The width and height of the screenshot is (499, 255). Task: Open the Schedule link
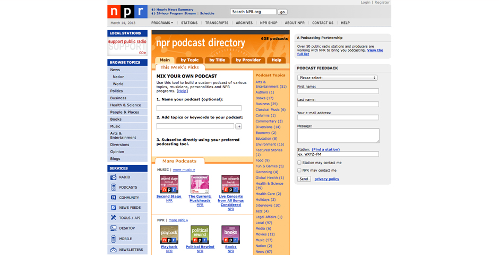click(x=207, y=14)
